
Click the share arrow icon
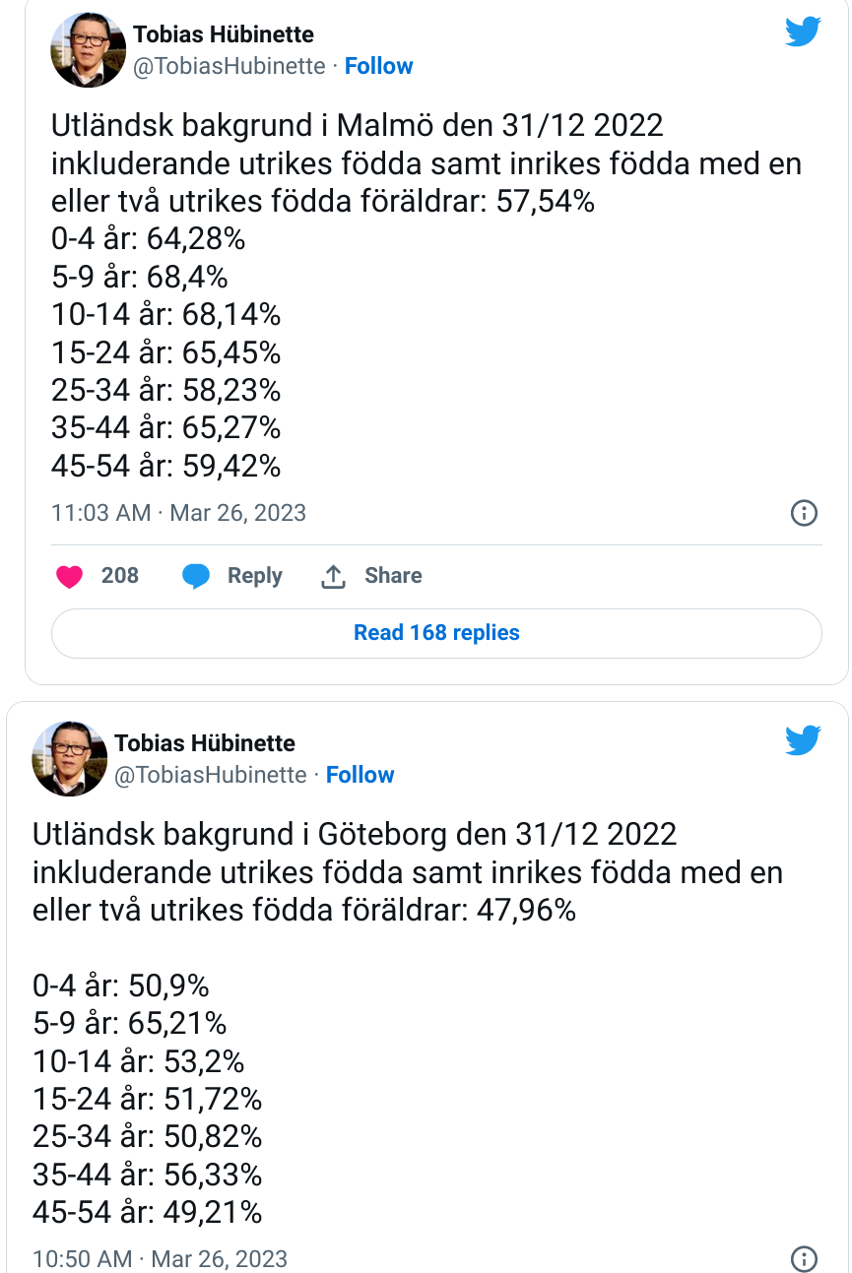[x=333, y=577]
